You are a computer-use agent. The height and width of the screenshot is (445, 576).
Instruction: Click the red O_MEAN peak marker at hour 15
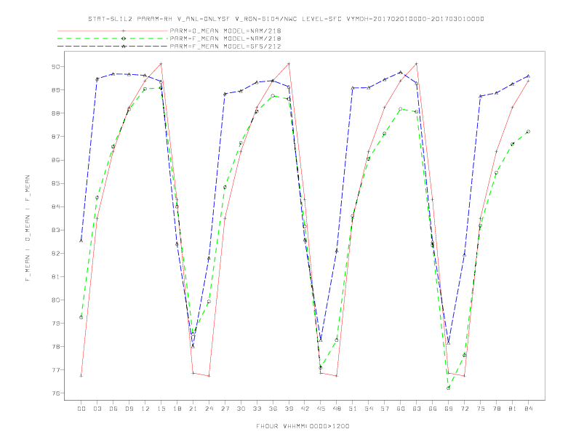pos(161,64)
